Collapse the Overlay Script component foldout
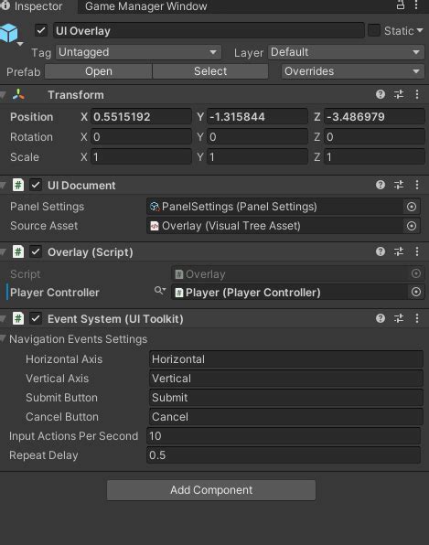Image resolution: width=429 pixels, height=545 pixels. (x=3, y=251)
